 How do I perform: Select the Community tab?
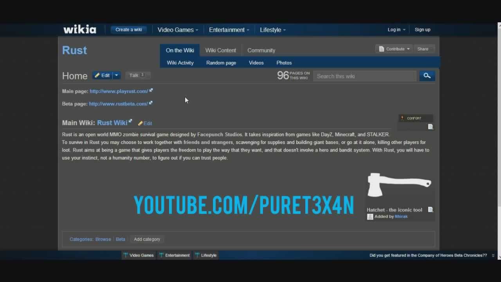(261, 50)
